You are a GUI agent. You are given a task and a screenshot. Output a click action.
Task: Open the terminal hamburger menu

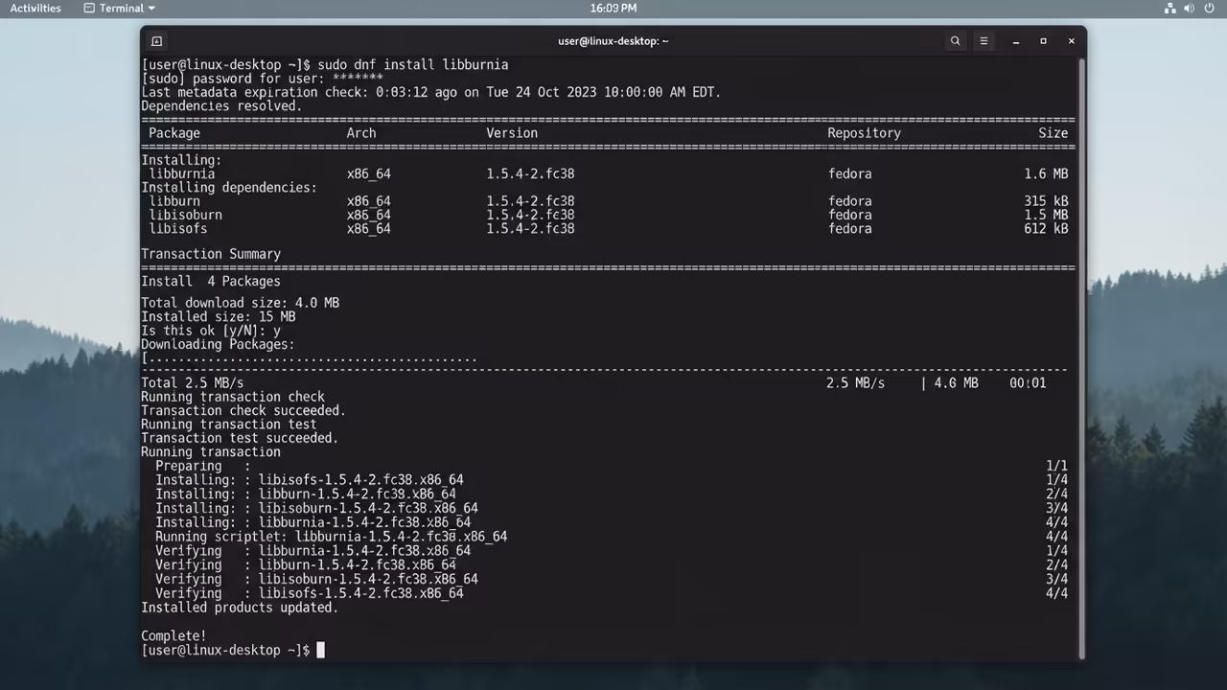point(984,41)
